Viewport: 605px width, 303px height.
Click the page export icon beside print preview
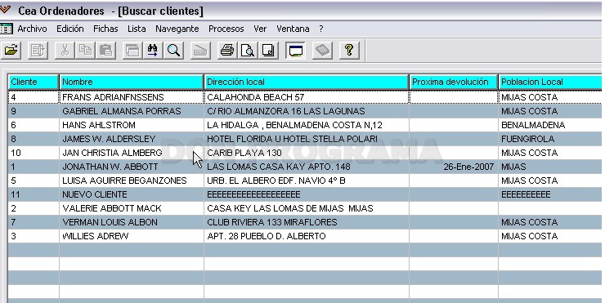pos(268,51)
